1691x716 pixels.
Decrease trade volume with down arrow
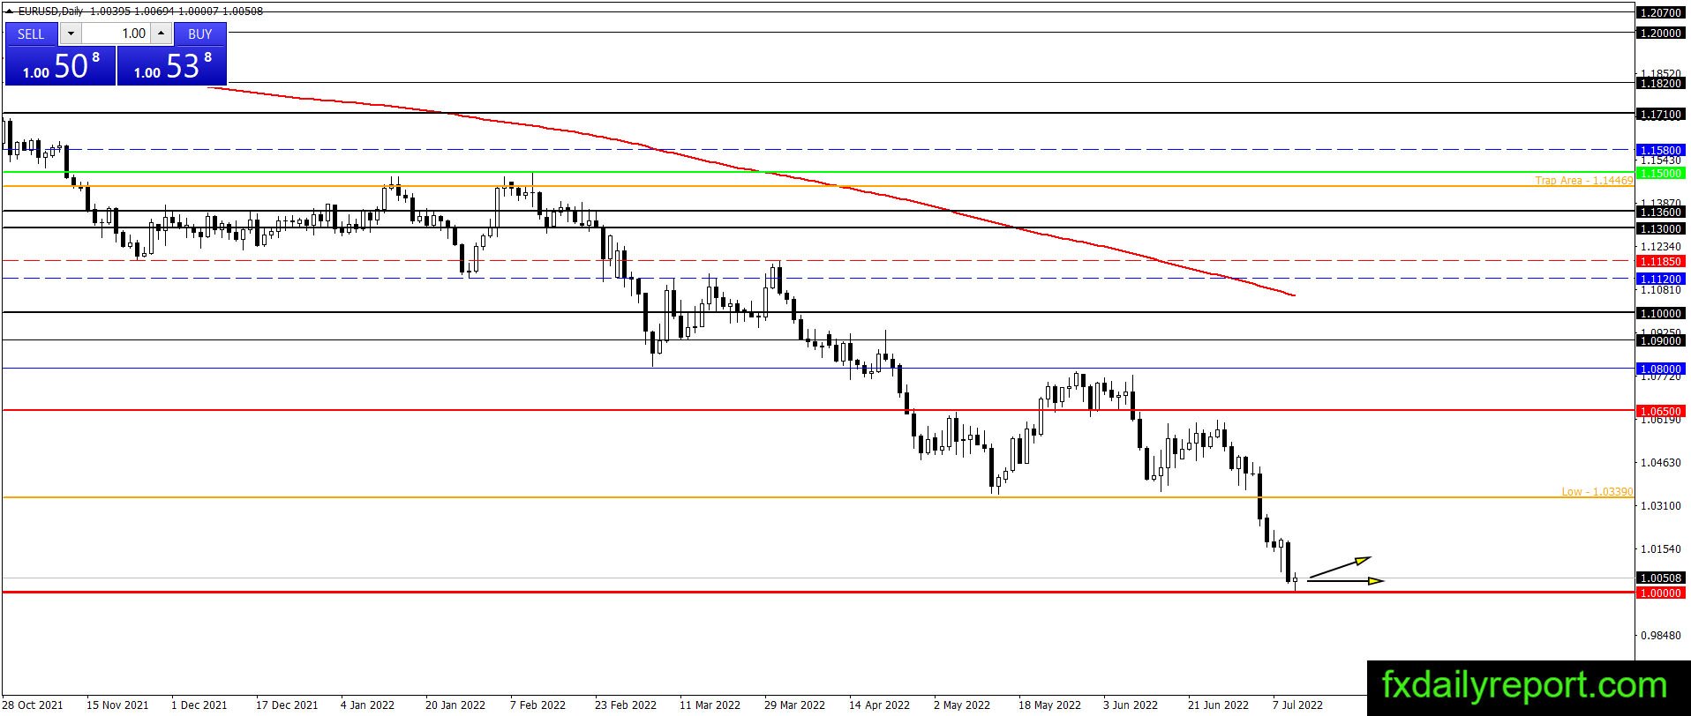[71, 34]
